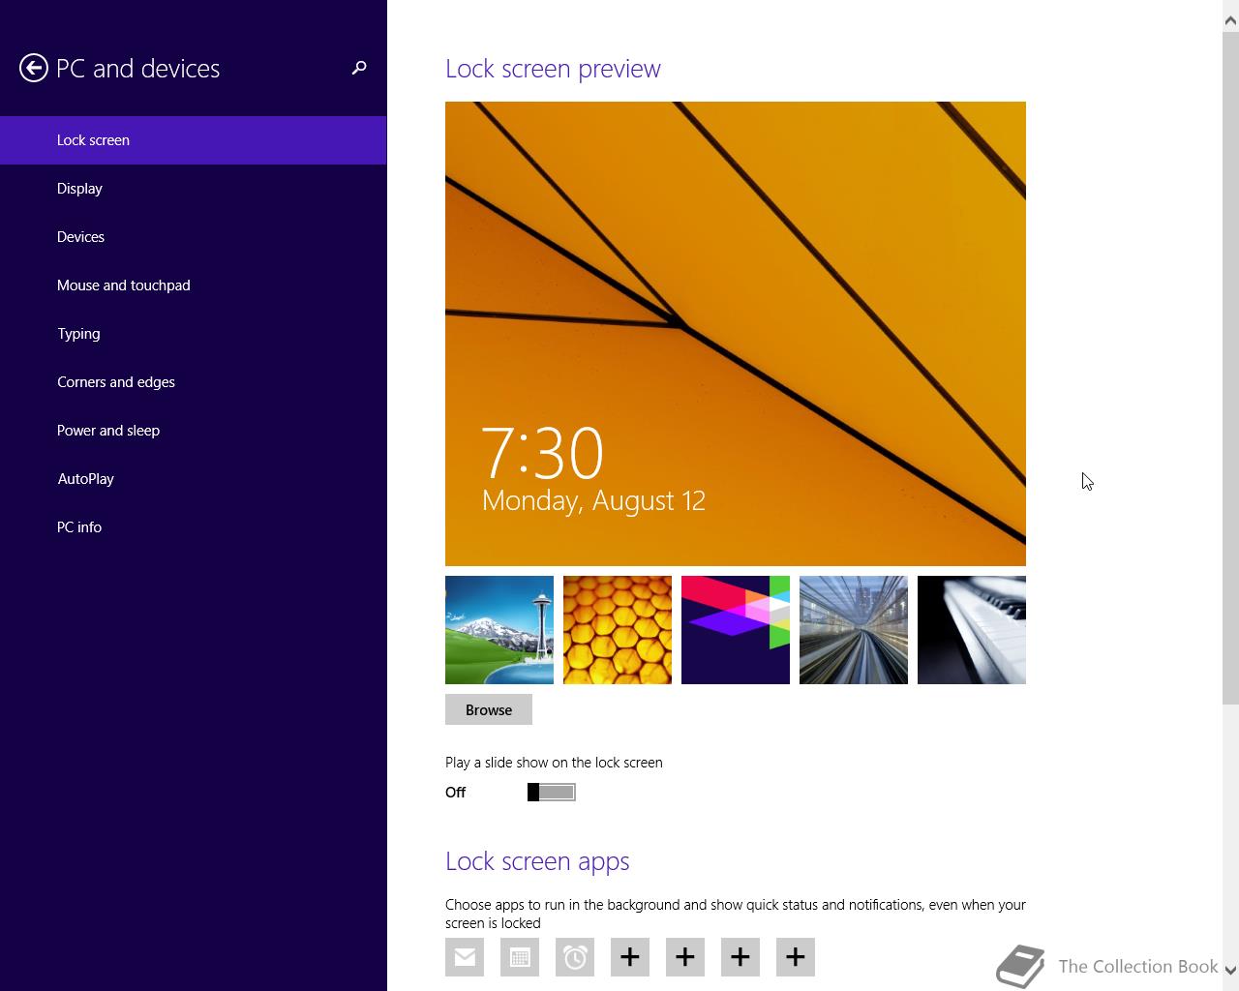Image resolution: width=1239 pixels, height=991 pixels.
Task: Add an app with the second plus tile
Action: click(685, 957)
